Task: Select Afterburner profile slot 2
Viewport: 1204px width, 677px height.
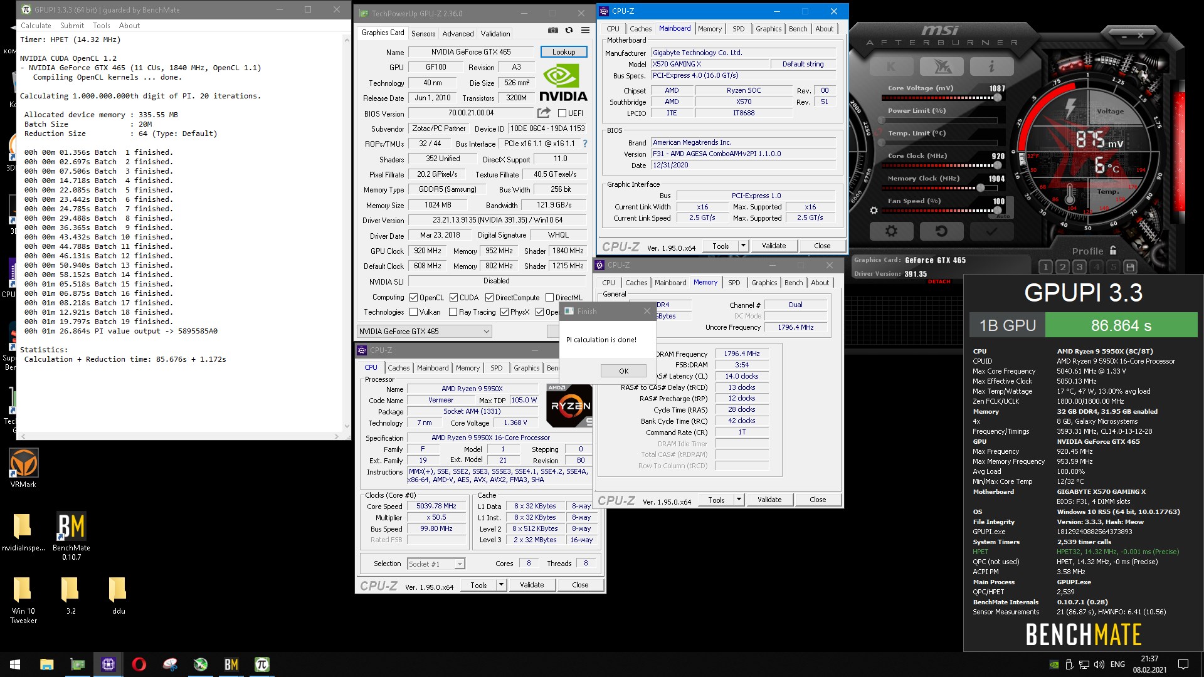Action: pos(1062,267)
